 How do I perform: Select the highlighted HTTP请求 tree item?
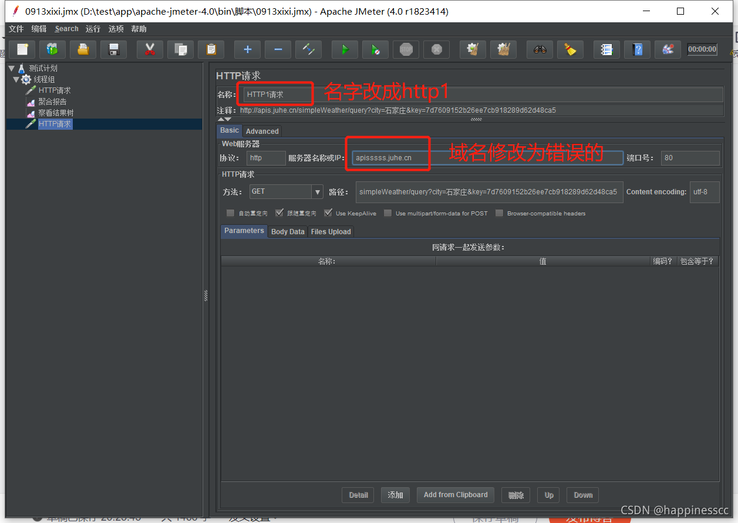(55, 124)
